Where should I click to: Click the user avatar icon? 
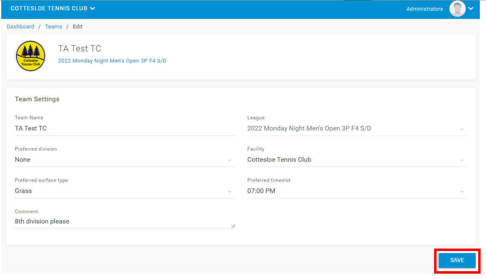click(458, 9)
